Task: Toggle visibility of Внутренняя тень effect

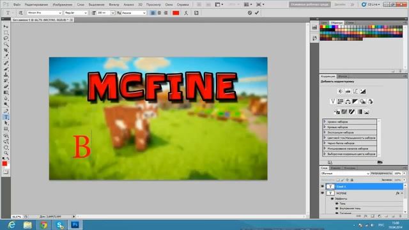Action: point(337,208)
